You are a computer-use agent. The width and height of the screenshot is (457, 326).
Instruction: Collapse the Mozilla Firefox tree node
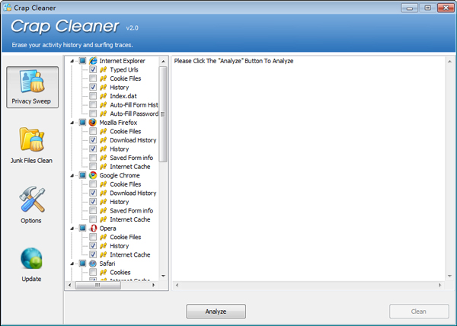(72, 123)
